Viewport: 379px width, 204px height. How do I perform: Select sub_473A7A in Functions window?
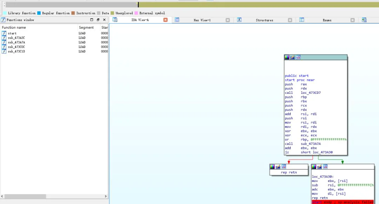54,42
